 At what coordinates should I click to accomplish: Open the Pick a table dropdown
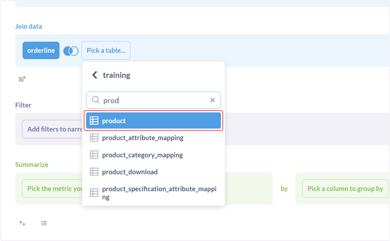coord(106,50)
